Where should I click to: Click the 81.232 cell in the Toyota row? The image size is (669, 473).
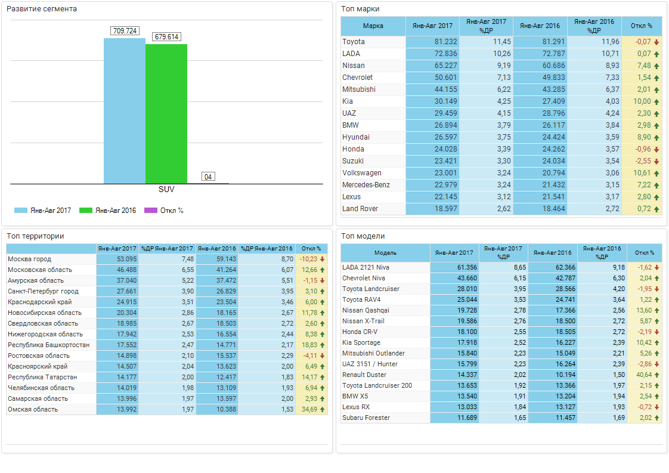coord(432,42)
